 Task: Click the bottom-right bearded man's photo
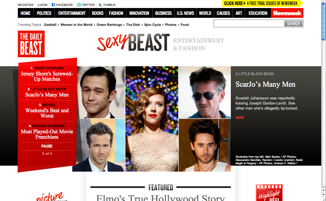tap(205, 145)
